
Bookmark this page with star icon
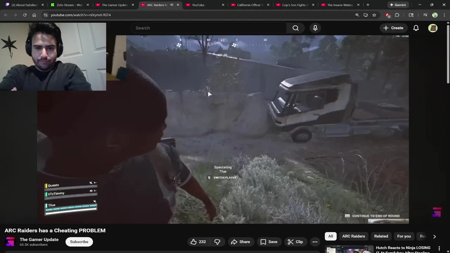point(374,15)
